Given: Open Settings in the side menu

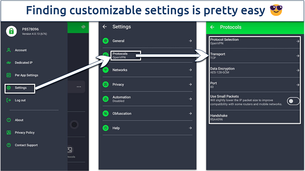Looking at the screenshot, I should pos(20,88).
